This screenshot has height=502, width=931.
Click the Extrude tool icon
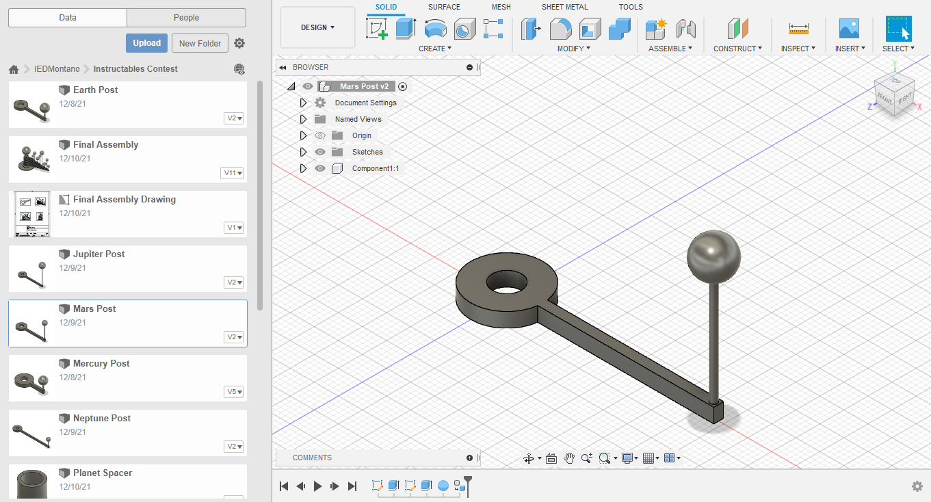click(406, 29)
